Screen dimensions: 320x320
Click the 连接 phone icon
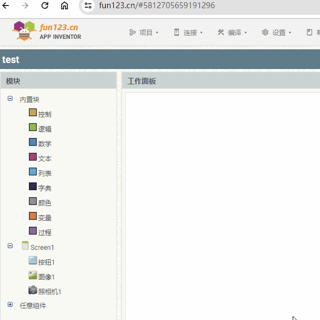pyautogui.click(x=177, y=32)
